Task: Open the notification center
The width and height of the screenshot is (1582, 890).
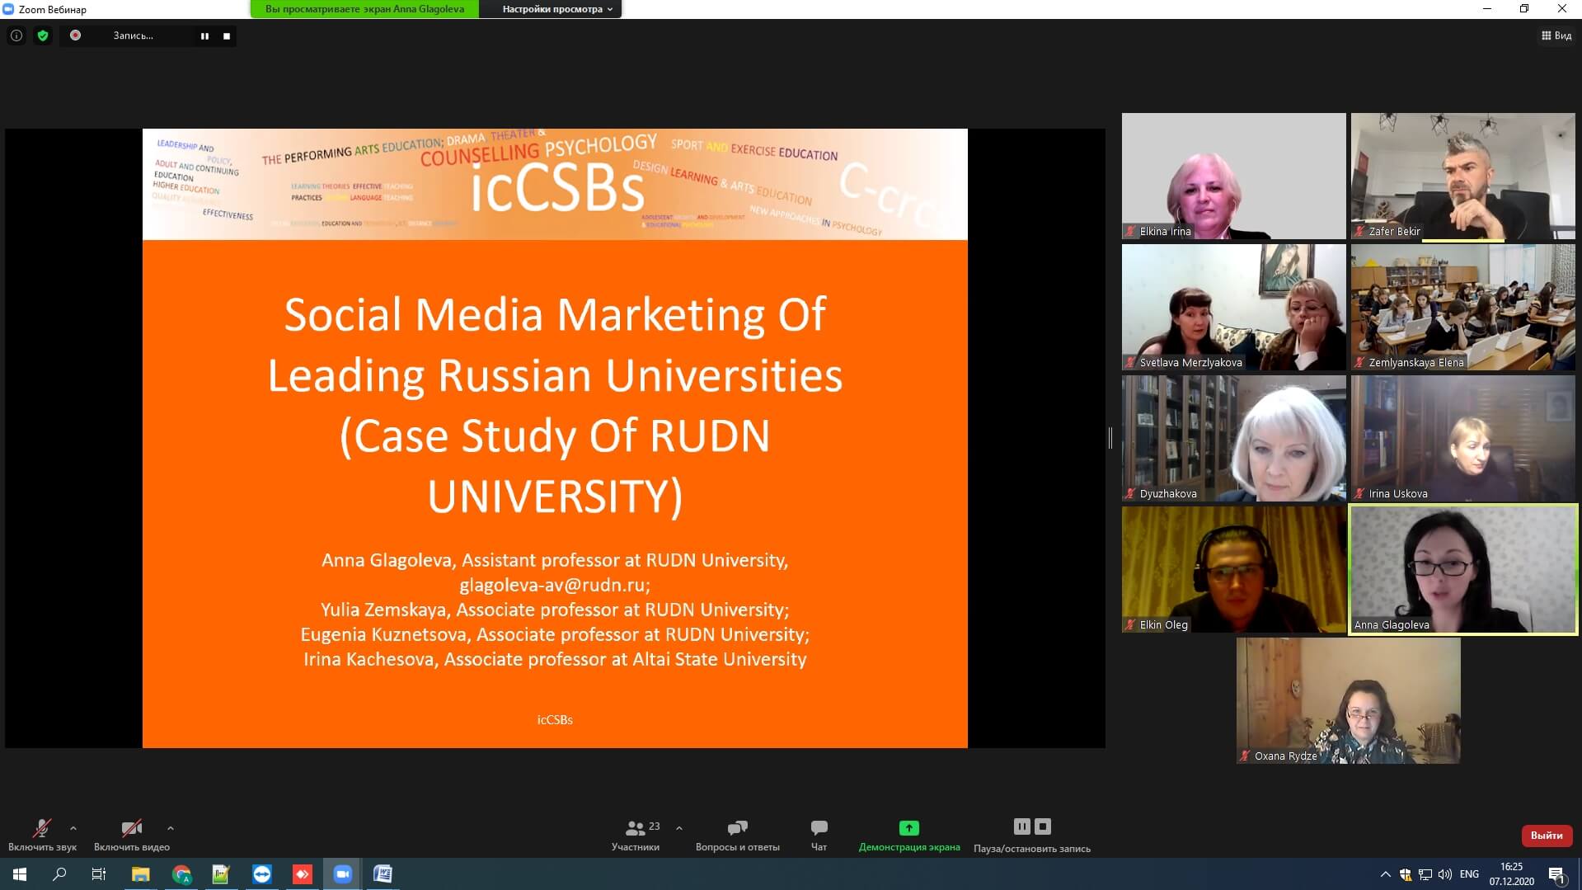Action: pos(1556,874)
